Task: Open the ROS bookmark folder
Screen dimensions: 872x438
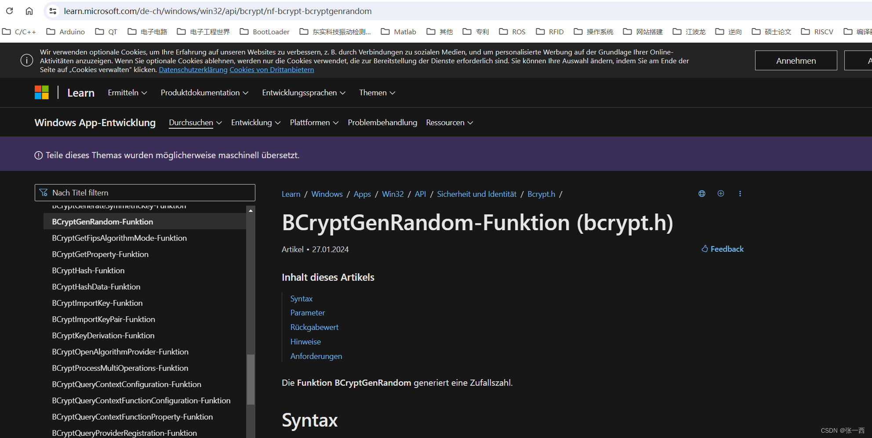Action: [x=512, y=32]
